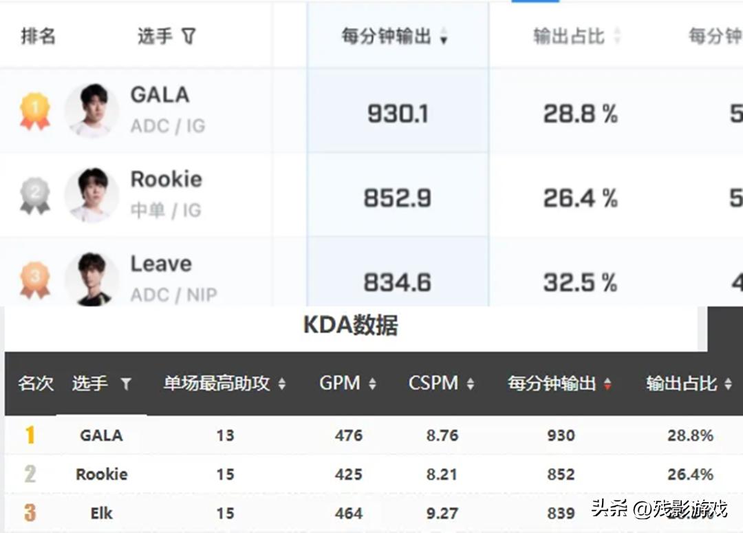Sort KDA table by CSPM arrows
Image resolution: width=743 pixels, height=533 pixels.
[x=471, y=384]
